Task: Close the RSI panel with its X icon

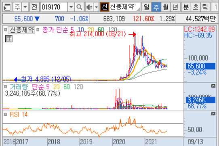Action: (213, 114)
